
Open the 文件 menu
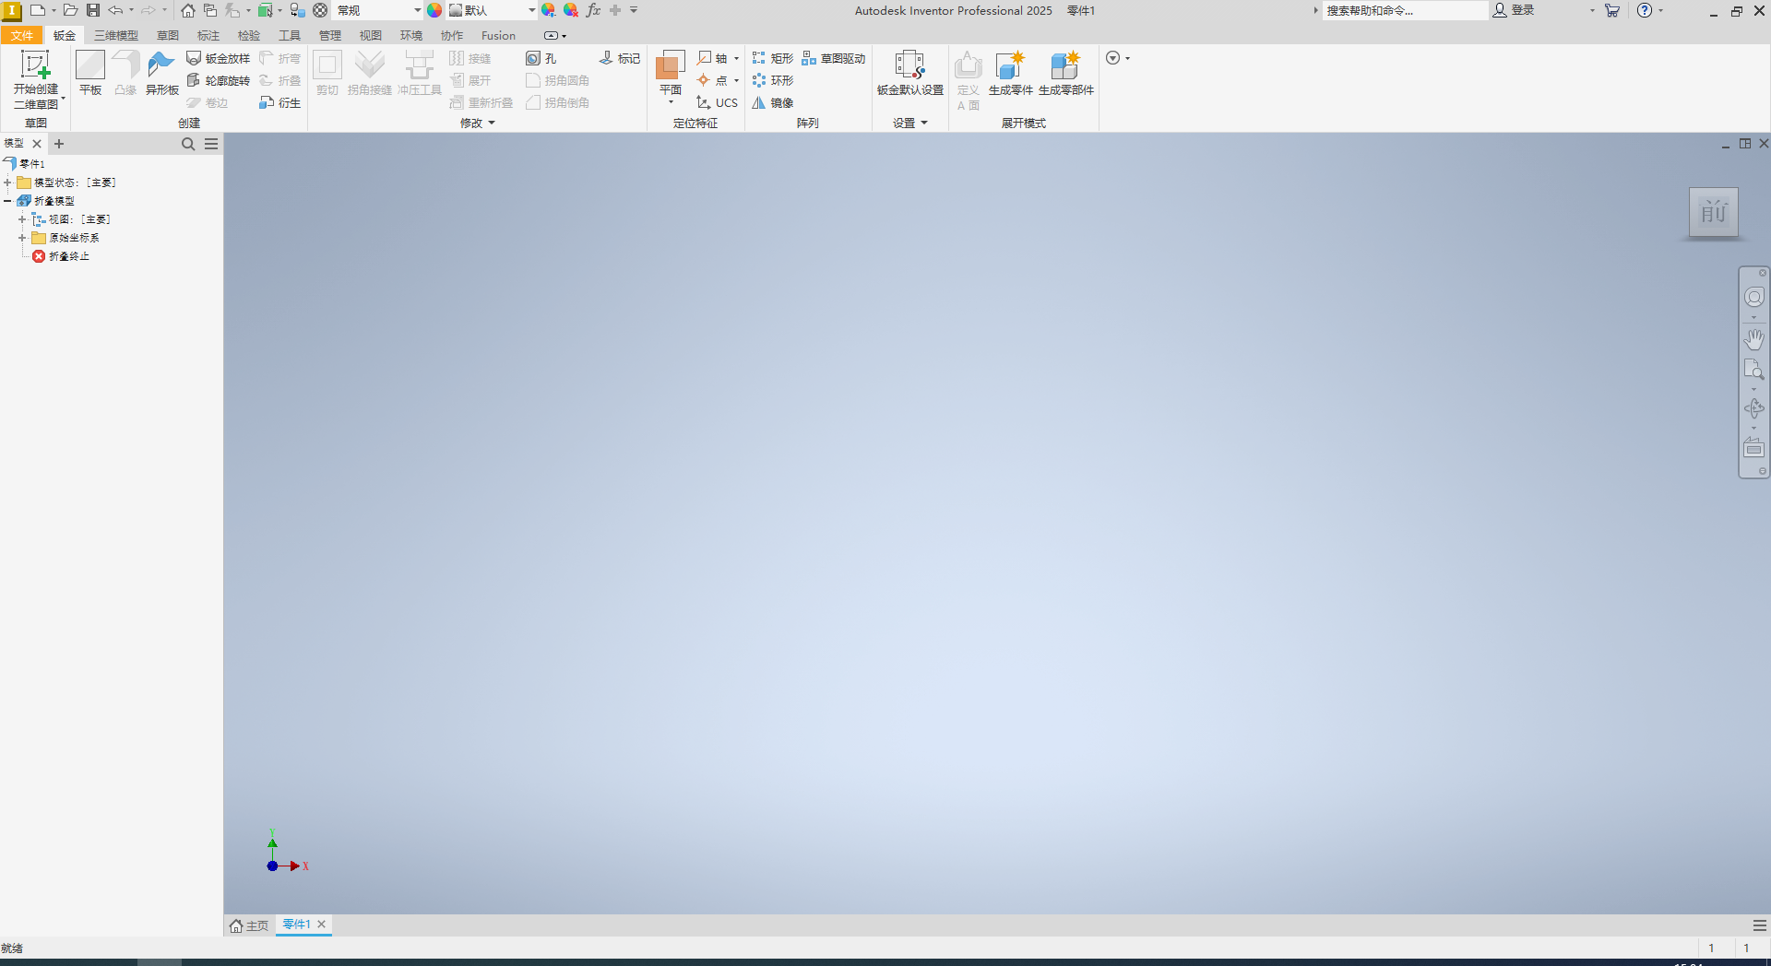(22, 35)
